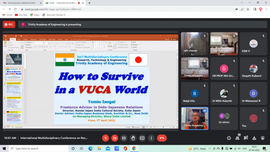Click 36 others participants tile
The width and height of the screenshot is (270, 152).
[x=224, y=118]
